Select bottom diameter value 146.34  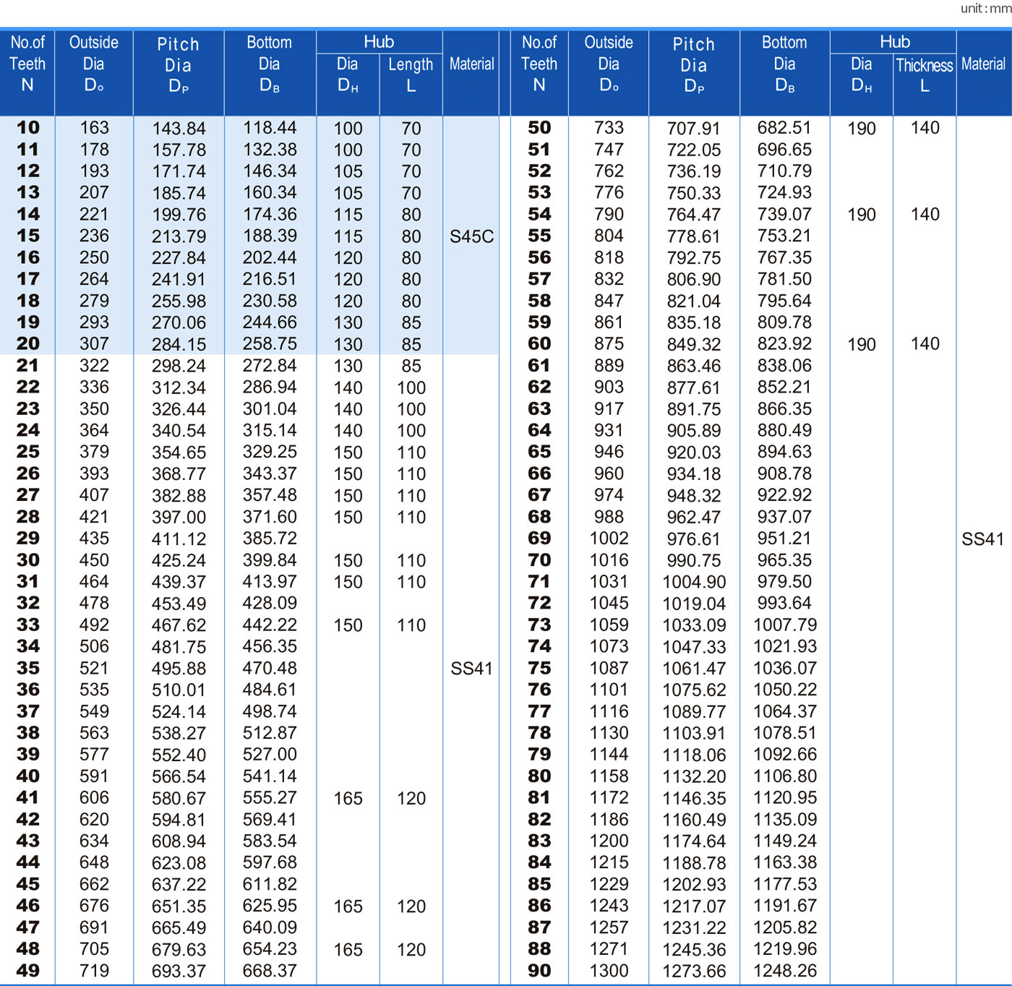[270, 171]
